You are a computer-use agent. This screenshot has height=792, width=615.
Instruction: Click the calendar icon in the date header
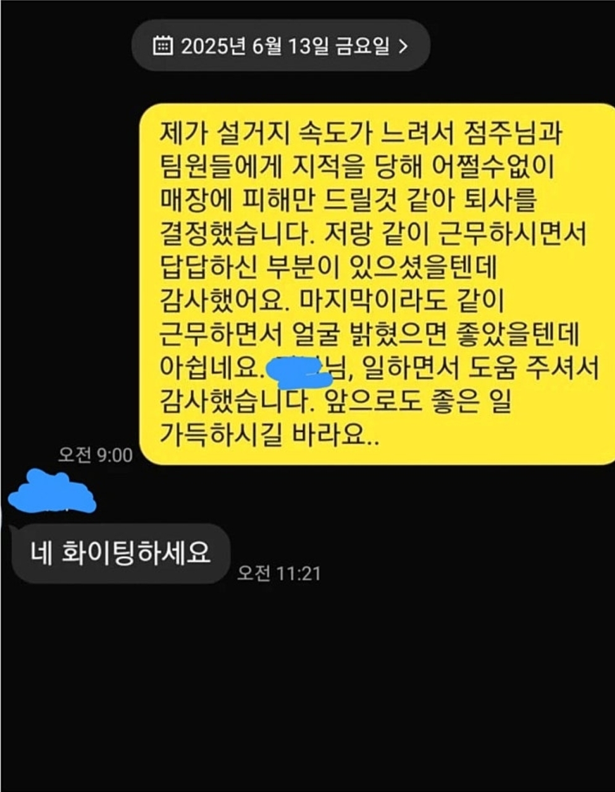[162, 46]
